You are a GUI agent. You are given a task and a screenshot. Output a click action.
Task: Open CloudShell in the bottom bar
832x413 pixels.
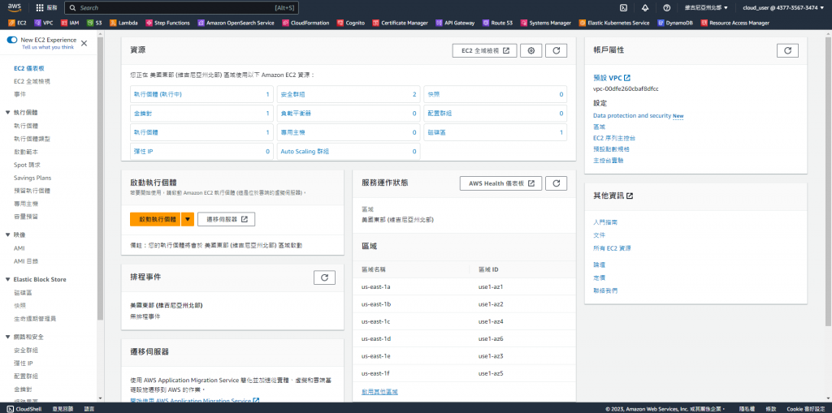pyautogui.click(x=25, y=409)
